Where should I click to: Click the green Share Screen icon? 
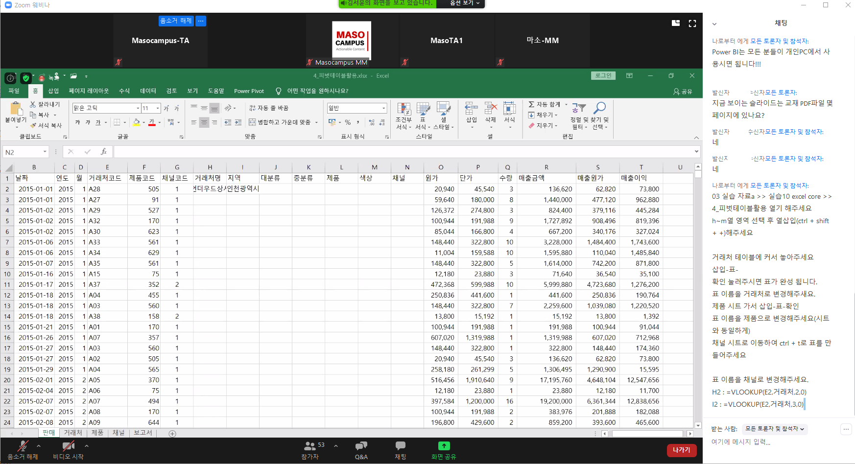click(x=443, y=446)
